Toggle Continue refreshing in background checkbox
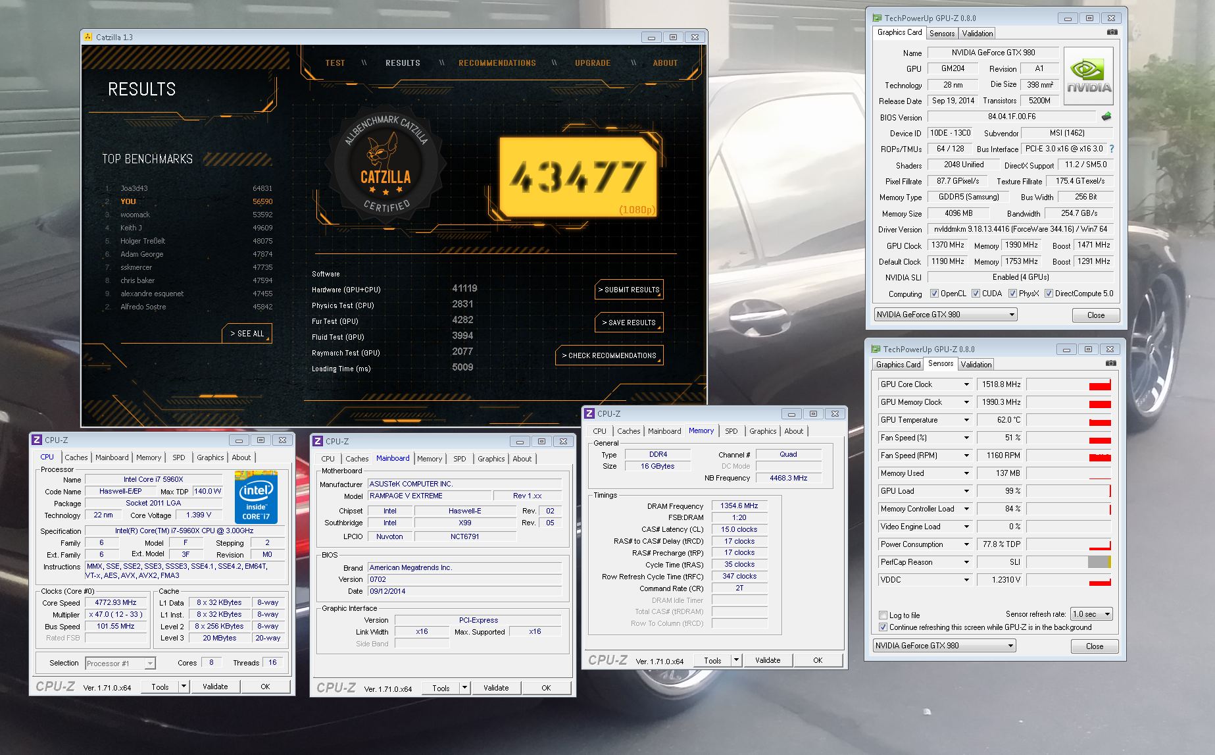The image size is (1215, 755). point(883,627)
